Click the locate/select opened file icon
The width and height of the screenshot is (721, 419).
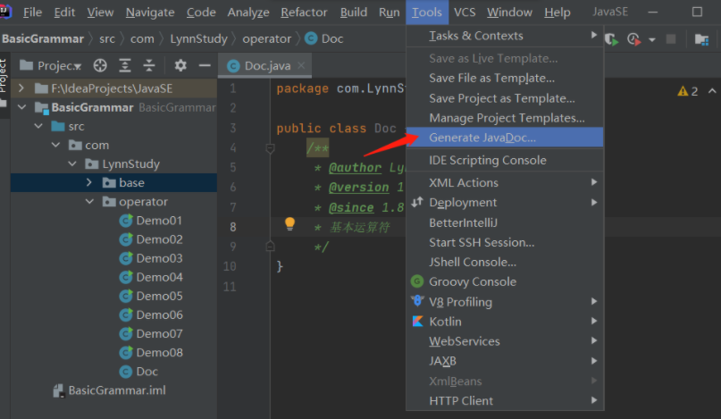pos(100,66)
